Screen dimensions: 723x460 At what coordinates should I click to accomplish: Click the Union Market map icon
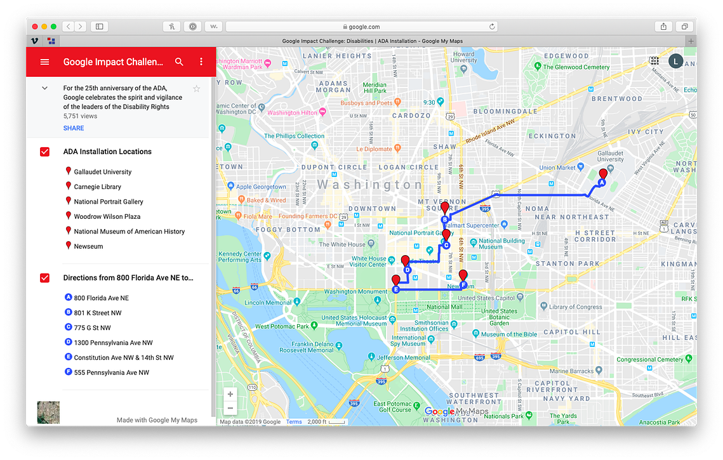(x=581, y=167)
